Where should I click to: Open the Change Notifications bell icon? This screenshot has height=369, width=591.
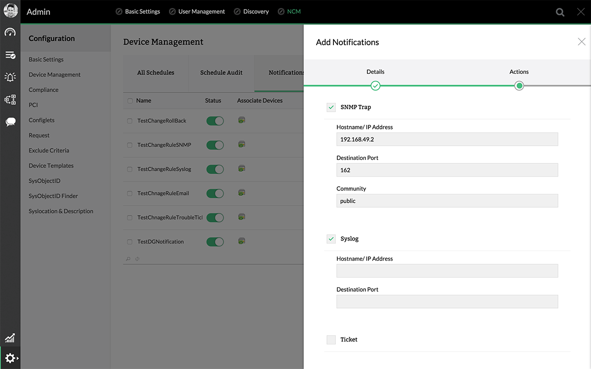(10, 77)
